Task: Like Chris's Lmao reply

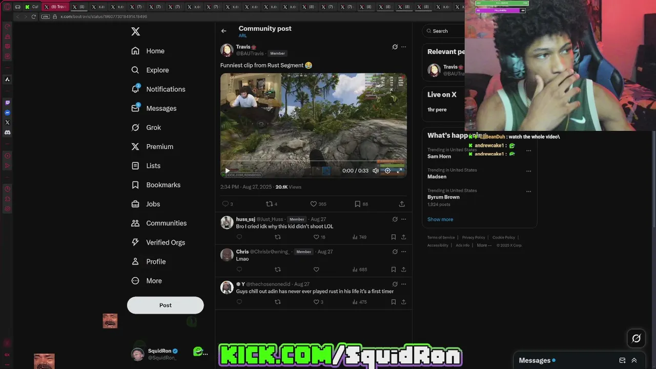Action: coord(316,270)
